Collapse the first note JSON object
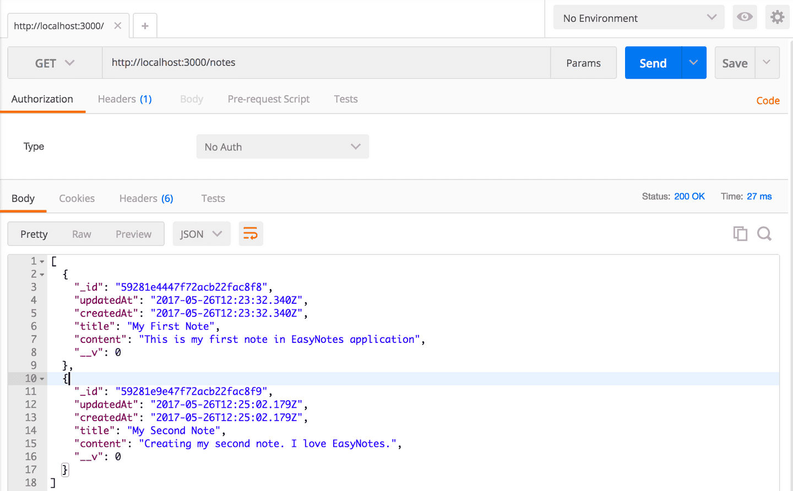The height and width of the screenshot is (491, 793). click(42, 274)
